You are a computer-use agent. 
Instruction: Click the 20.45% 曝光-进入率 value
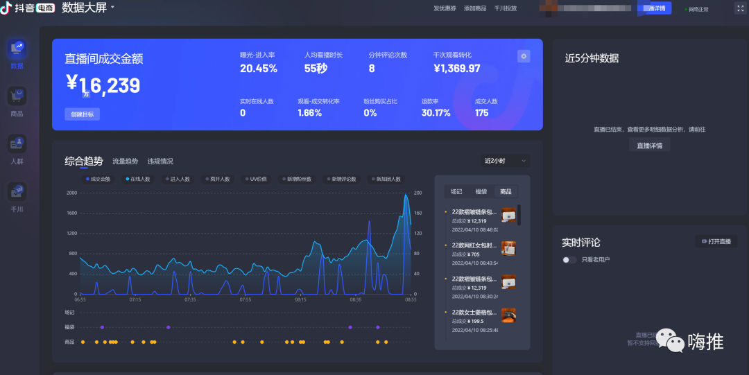pyautogui.click(x=259, y=69)
